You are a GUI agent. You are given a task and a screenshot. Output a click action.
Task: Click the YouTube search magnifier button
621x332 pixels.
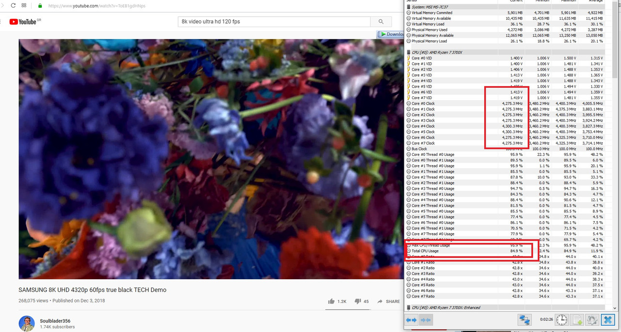381,22
